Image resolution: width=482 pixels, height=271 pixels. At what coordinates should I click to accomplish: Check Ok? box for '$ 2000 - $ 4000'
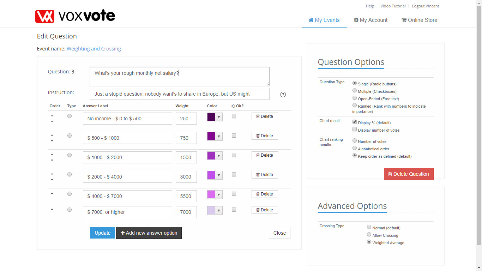point(234,174)
